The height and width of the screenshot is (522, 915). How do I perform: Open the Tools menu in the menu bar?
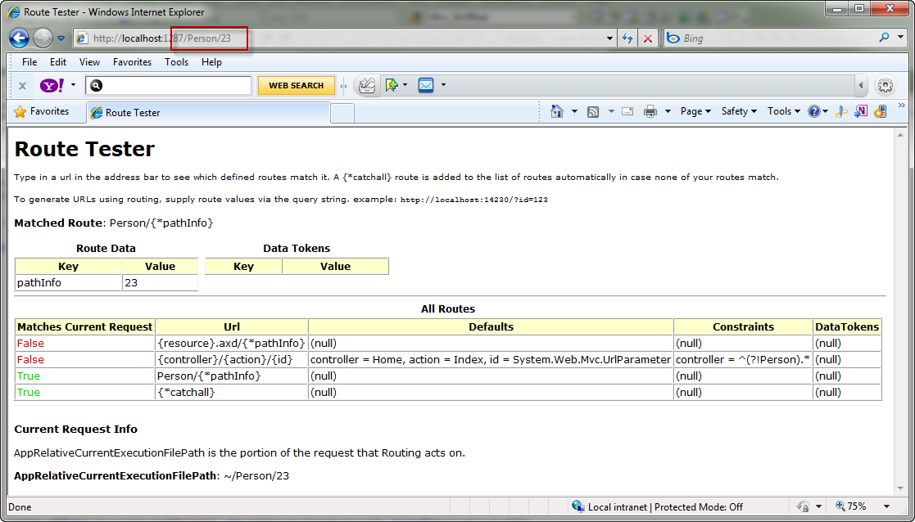coord(176,61)
